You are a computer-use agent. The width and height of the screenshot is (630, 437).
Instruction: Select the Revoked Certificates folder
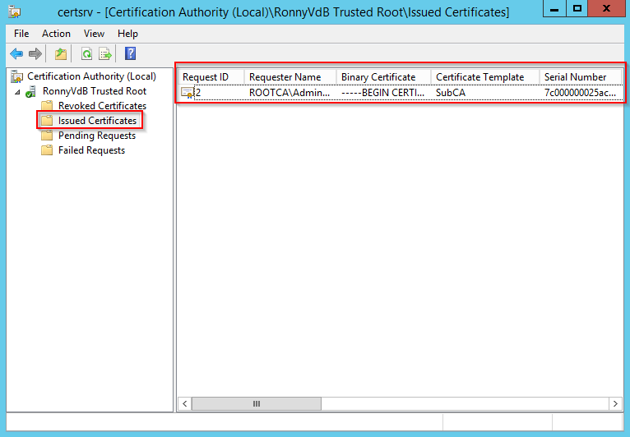[x=102, y=106]
